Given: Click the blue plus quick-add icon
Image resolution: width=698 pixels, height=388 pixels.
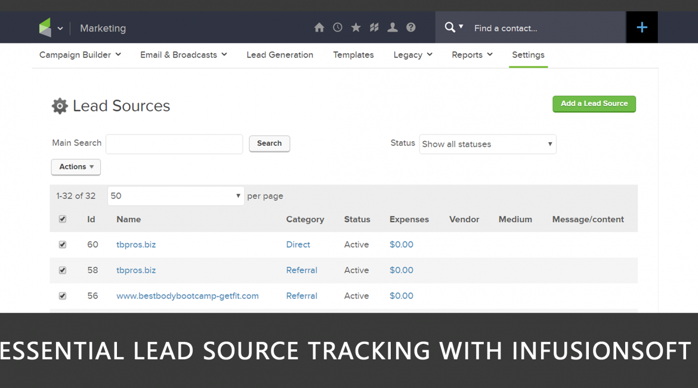Looking at the screenshot, I should tap(641, 27).
